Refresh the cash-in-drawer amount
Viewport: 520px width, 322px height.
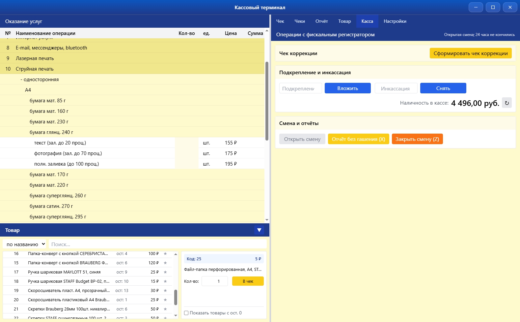[507, 103]
